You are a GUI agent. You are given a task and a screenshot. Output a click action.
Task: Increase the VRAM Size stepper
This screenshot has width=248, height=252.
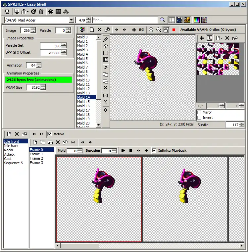click(43, 86)
